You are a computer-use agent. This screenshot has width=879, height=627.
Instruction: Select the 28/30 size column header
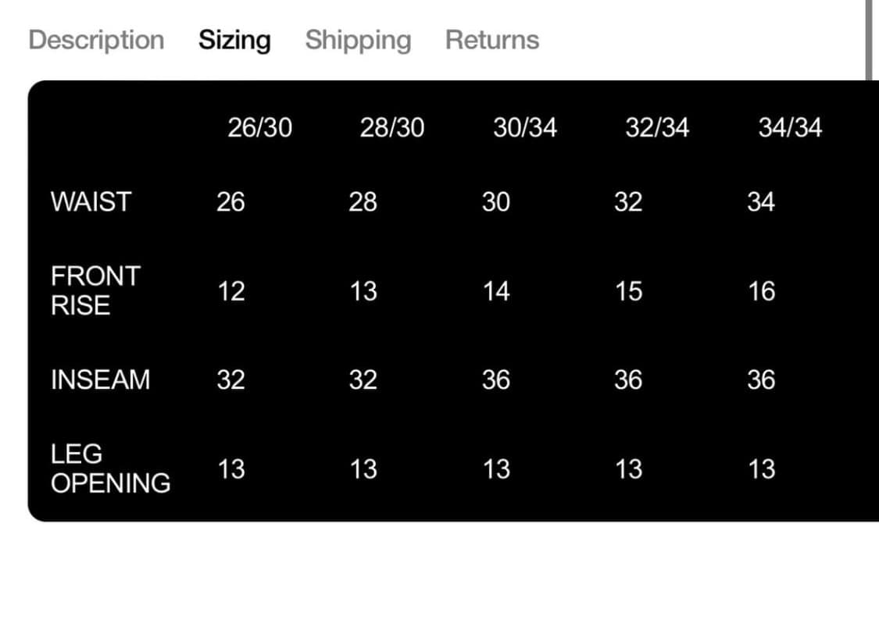pyautogui.click(x=392, y=127)
